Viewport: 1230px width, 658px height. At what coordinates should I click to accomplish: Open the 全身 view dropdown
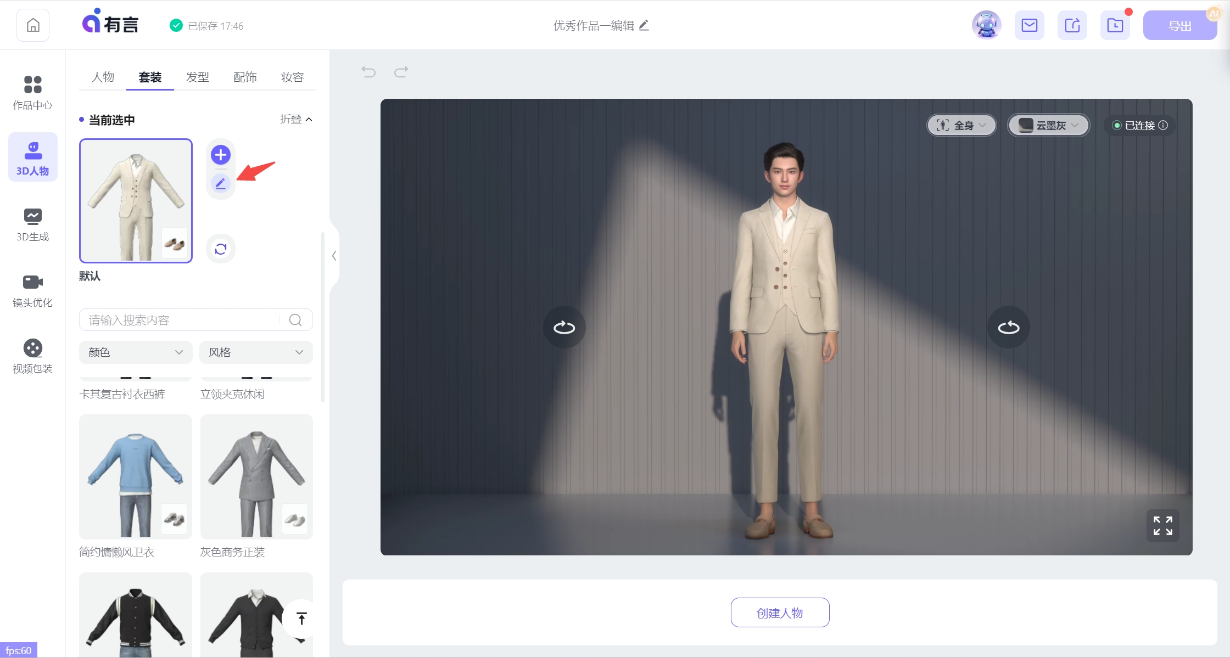pos(961,126)
